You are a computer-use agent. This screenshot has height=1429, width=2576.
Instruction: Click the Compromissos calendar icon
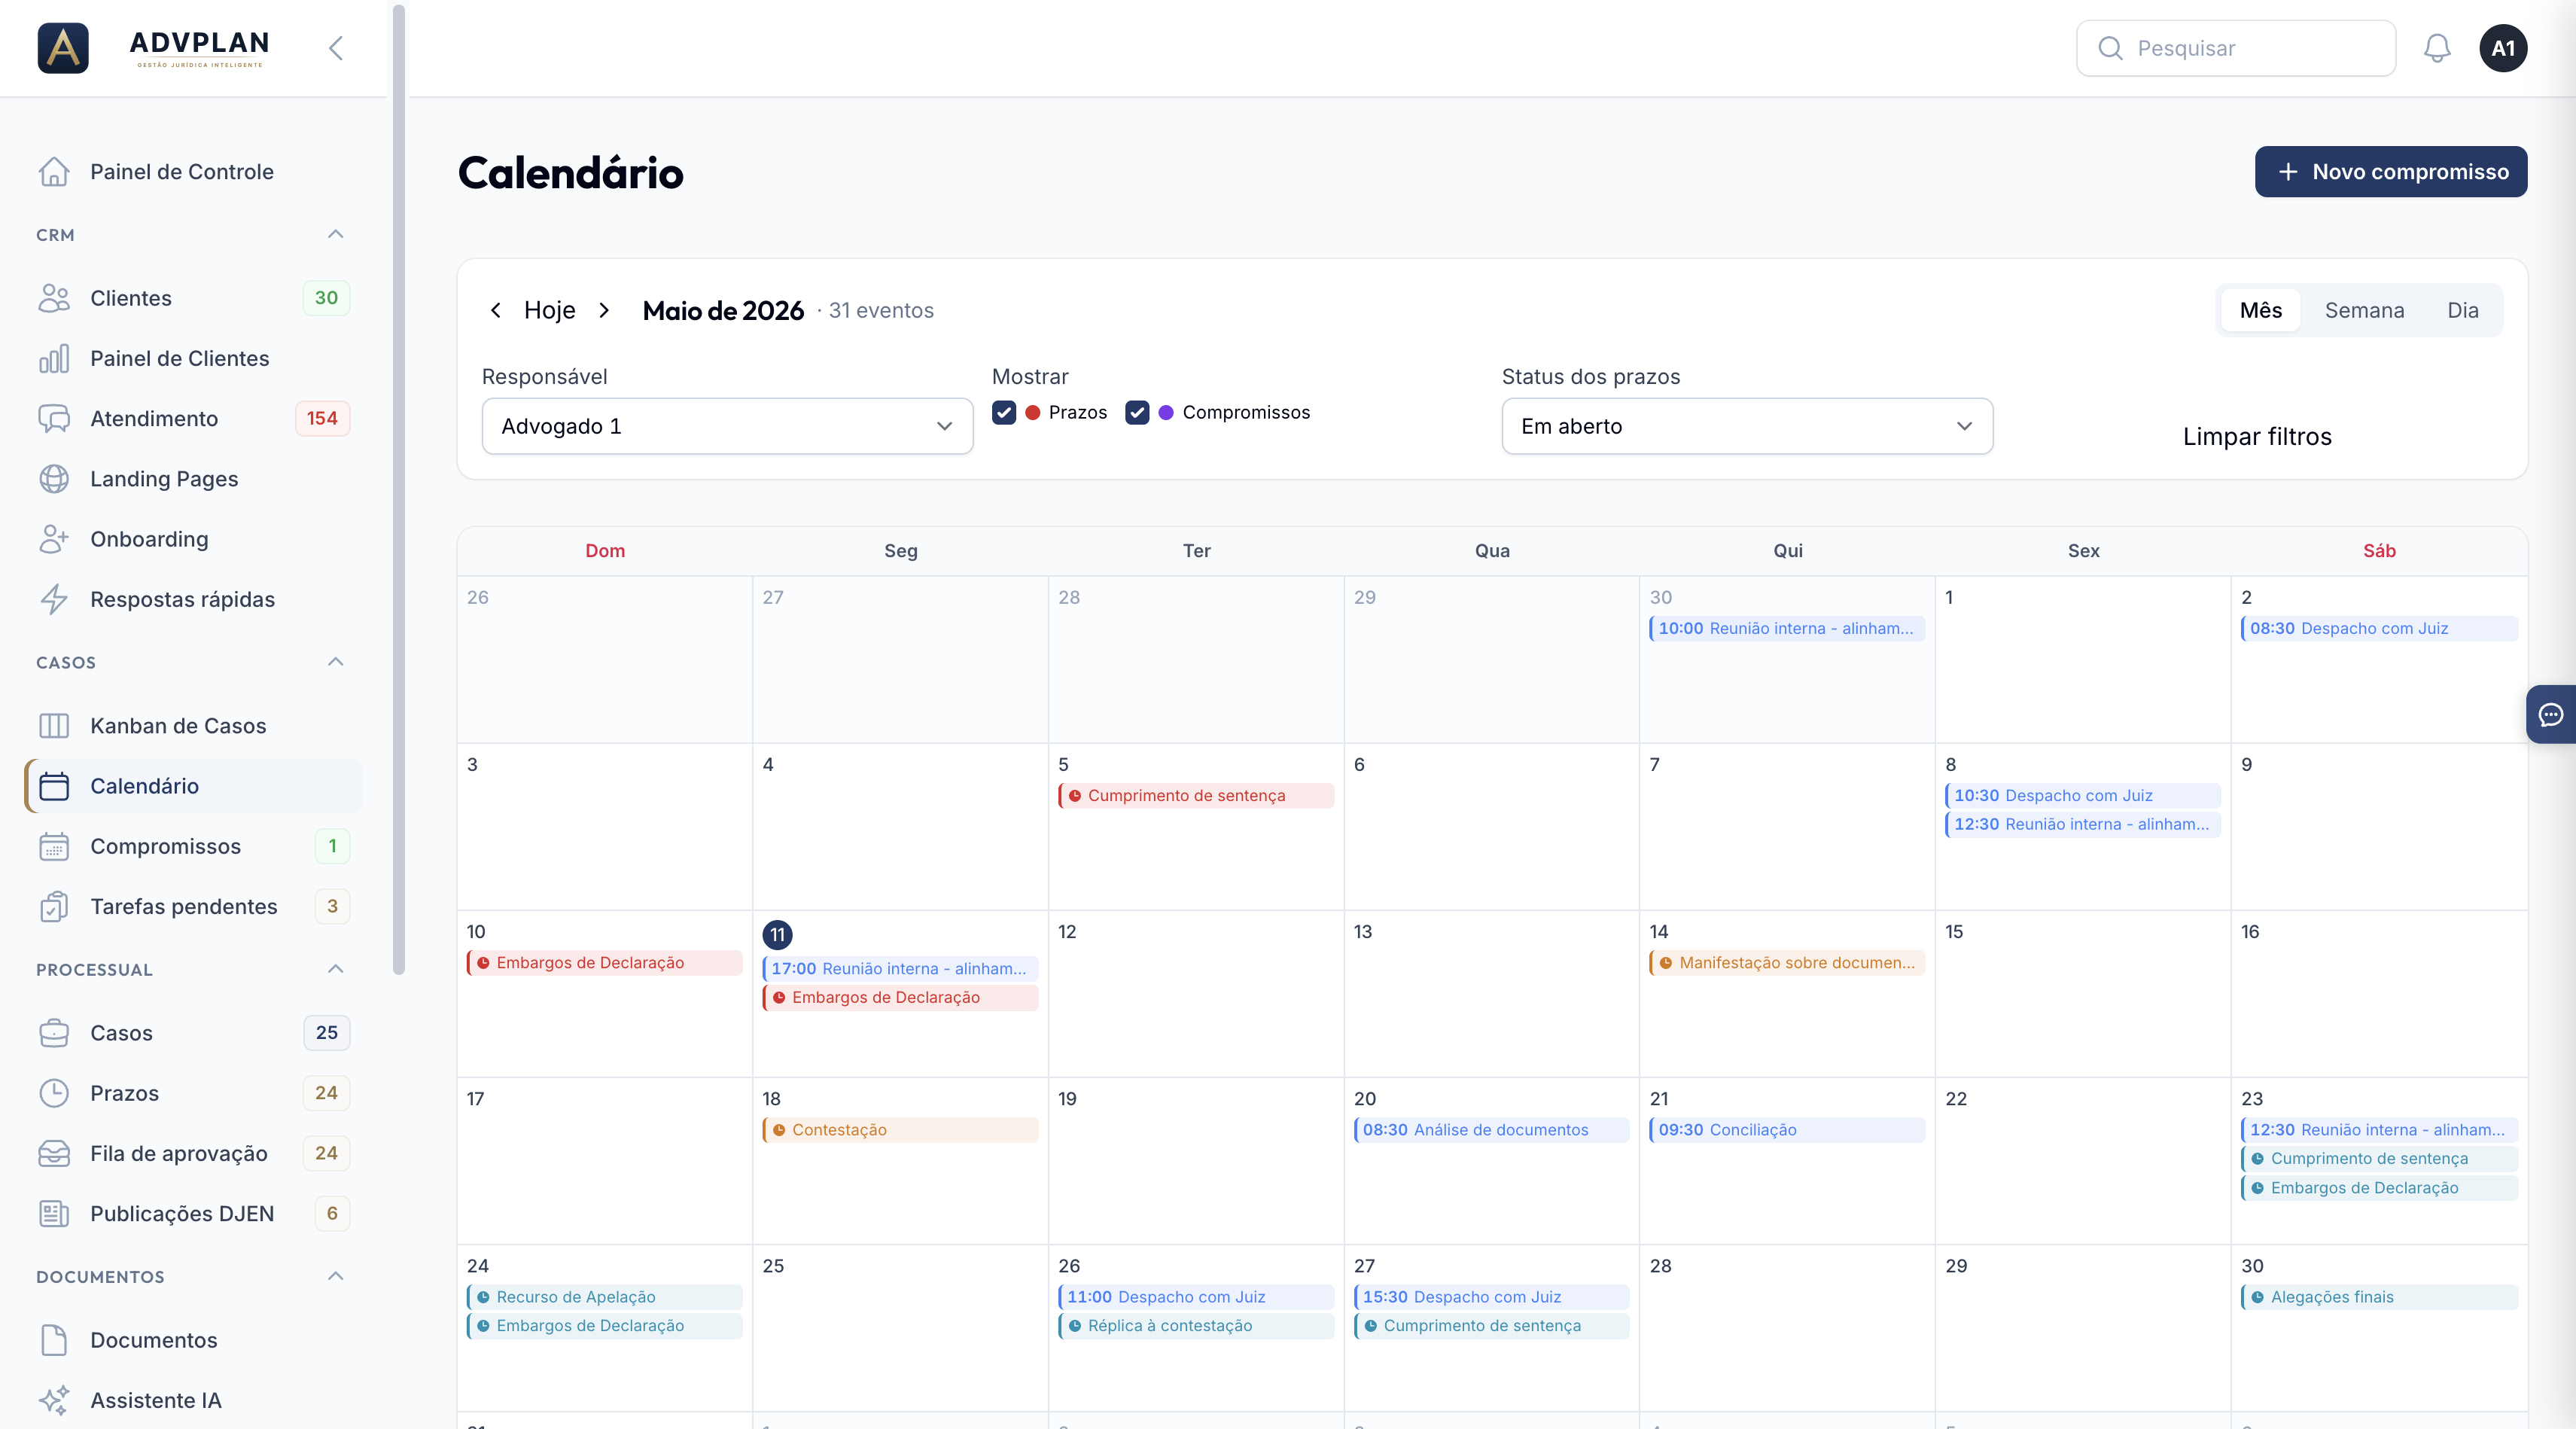click(x=54, y=846)
